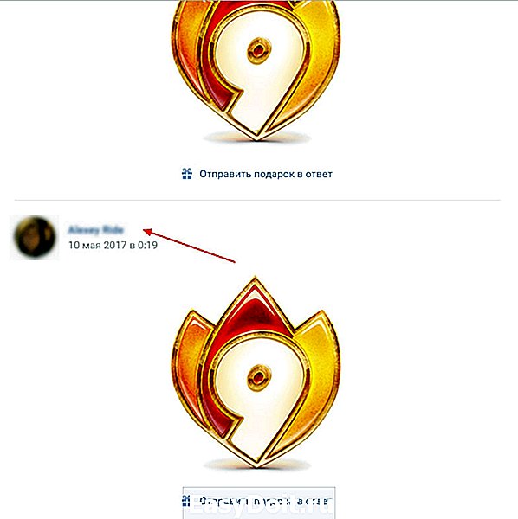Screen dimensions: 518x519
Task: Click the date '10 мая 2017 в 0:19'
Action: pyautogui.click(x=113, y=246)
